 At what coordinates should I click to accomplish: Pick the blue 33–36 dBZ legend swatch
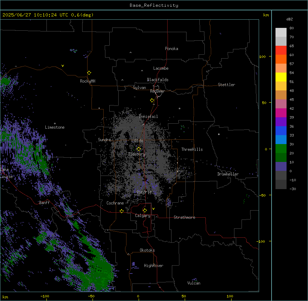click(281, 130)
